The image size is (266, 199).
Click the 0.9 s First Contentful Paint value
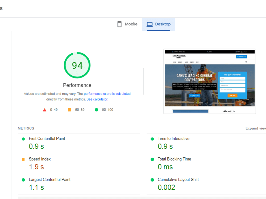point(36,146)
